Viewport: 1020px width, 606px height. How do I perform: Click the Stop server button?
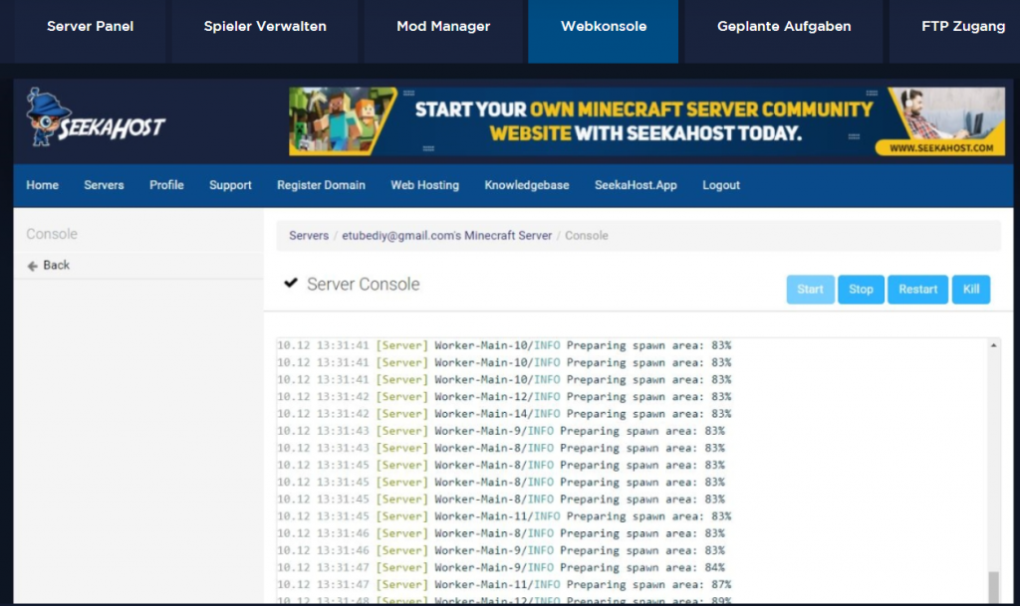[x=861, y=290]
